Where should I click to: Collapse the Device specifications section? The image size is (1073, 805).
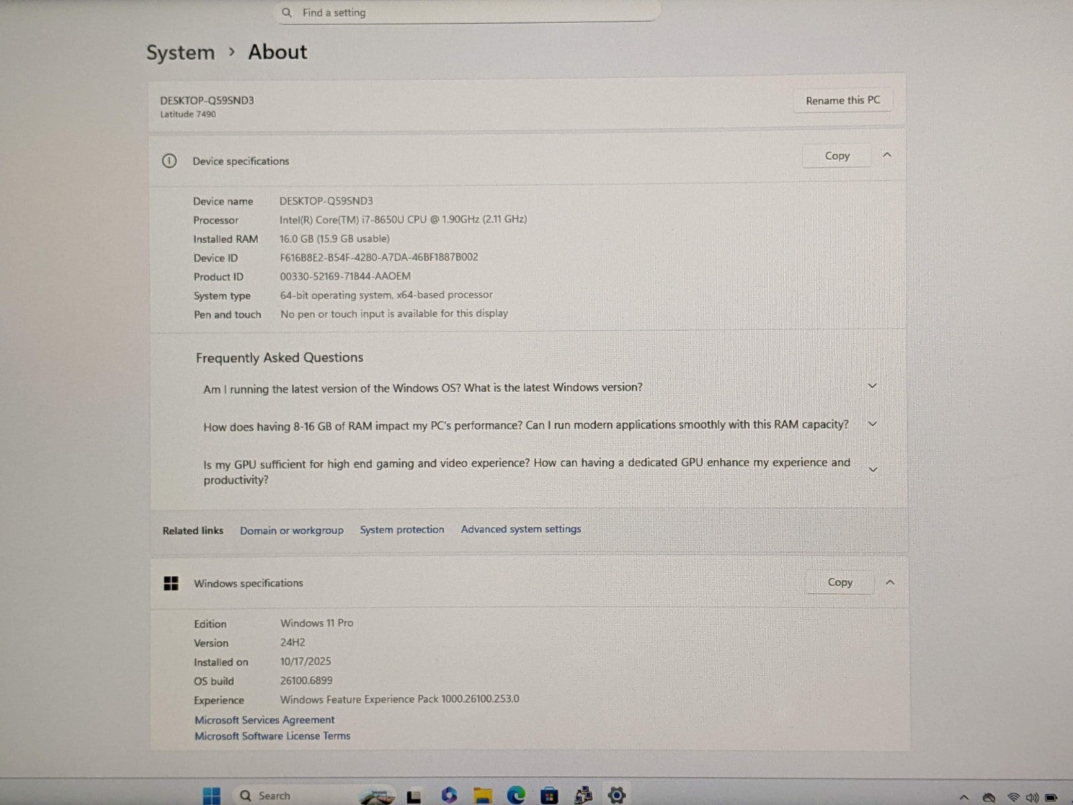coord(887,156)
